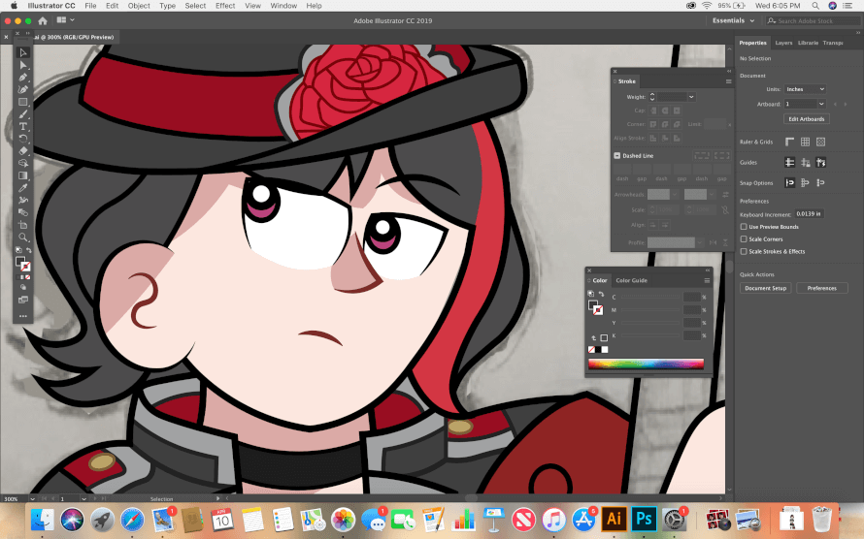Open the Window menu

click(283, 6)
